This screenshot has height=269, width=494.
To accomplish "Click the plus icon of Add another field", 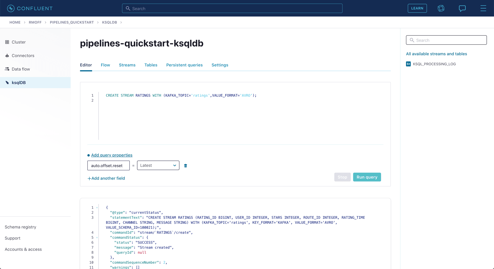I will (x=89, y=178).
